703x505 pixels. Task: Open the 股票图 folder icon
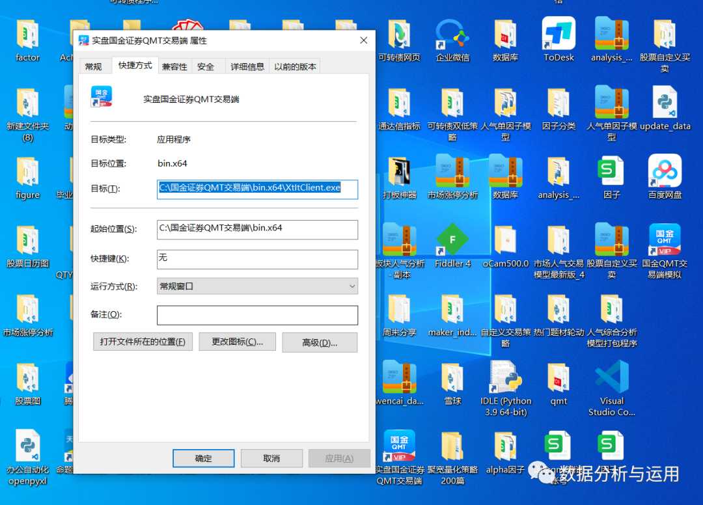tap(27, 384)
